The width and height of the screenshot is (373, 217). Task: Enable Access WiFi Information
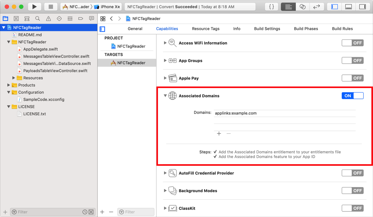(352, 43)
